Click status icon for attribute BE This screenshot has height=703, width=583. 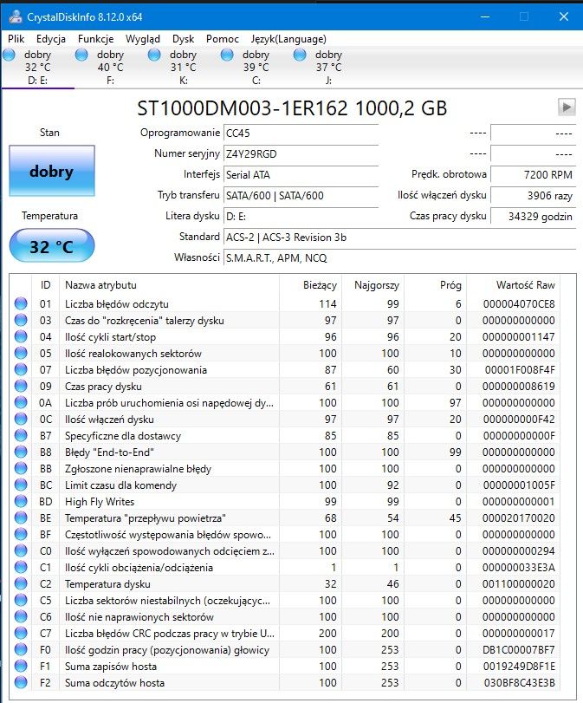pyautogui.click(x=21, y=517)
